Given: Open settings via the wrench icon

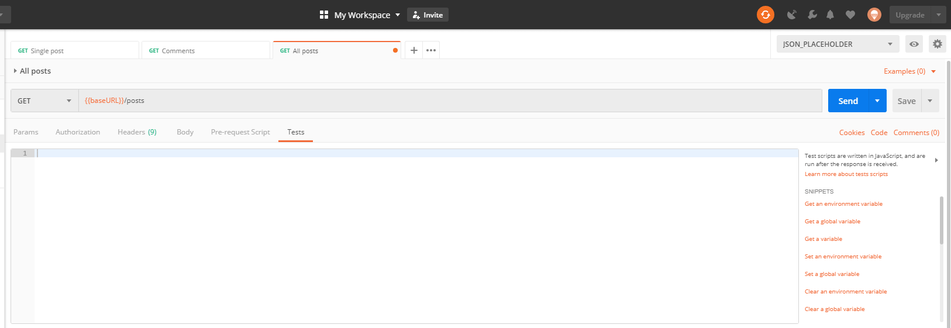Looking at the screenshot, I should 812,15.
